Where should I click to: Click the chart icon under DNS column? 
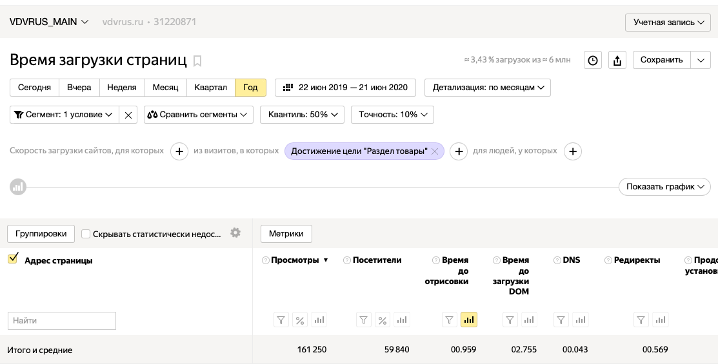580,320
